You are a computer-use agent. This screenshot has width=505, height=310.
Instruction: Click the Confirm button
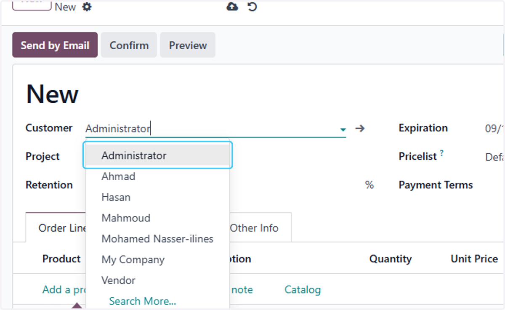click(x=129, y=45)
